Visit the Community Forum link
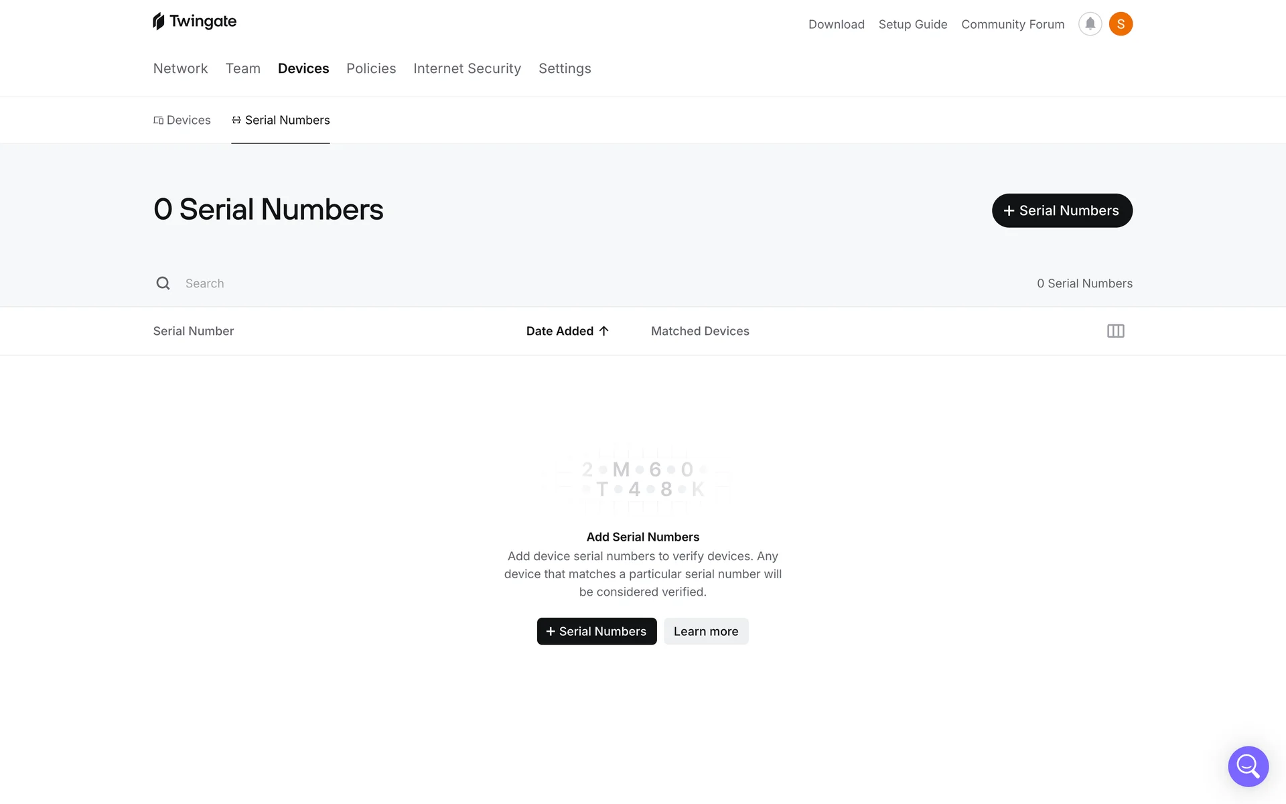Viewport: 1286px width, 804px height. pyautogui.click(x=1012, y=24)
